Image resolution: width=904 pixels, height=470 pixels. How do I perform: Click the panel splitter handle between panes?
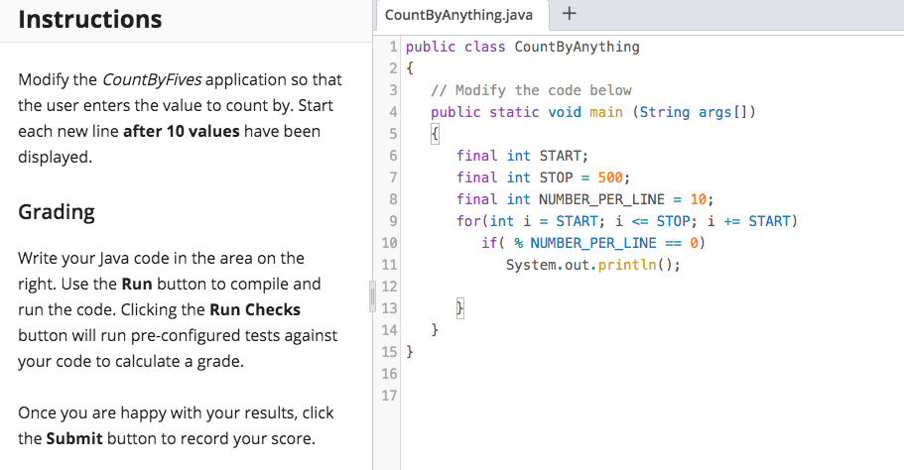(x=372, y=296)
